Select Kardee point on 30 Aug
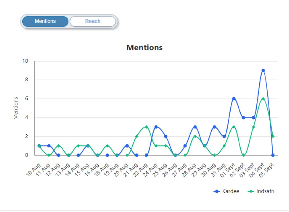The width and height of the screenshot is (289, 212). (214, 127)
